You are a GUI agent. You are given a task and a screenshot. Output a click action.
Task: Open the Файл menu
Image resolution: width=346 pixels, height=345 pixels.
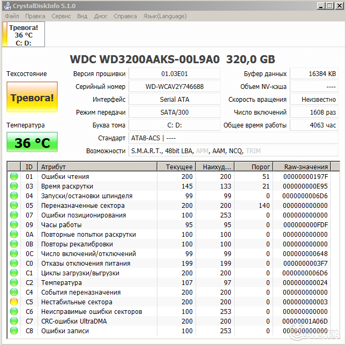(x=12, y=16)
